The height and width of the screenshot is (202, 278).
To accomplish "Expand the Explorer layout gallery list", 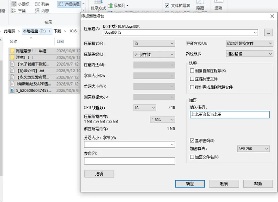I will [83, 10].
